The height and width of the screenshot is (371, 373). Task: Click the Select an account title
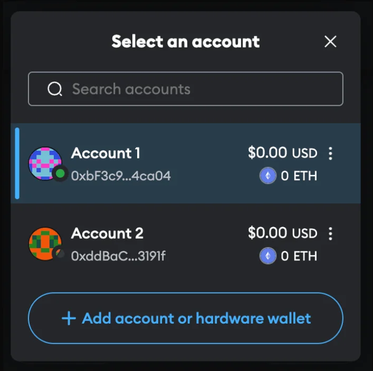pyautogui.click(x=186, y=42)
